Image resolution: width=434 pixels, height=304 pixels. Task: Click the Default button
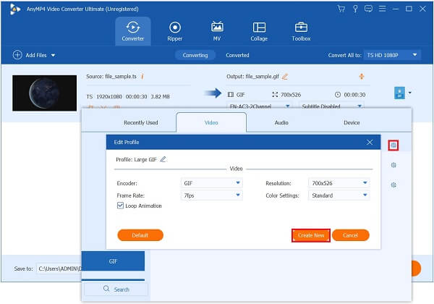140,235
